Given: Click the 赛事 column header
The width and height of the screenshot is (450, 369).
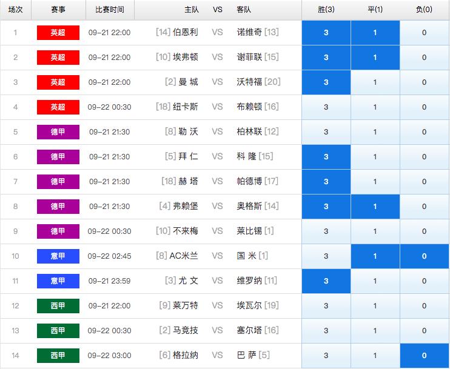Looking at the screenshot, I should click(58, 10).
